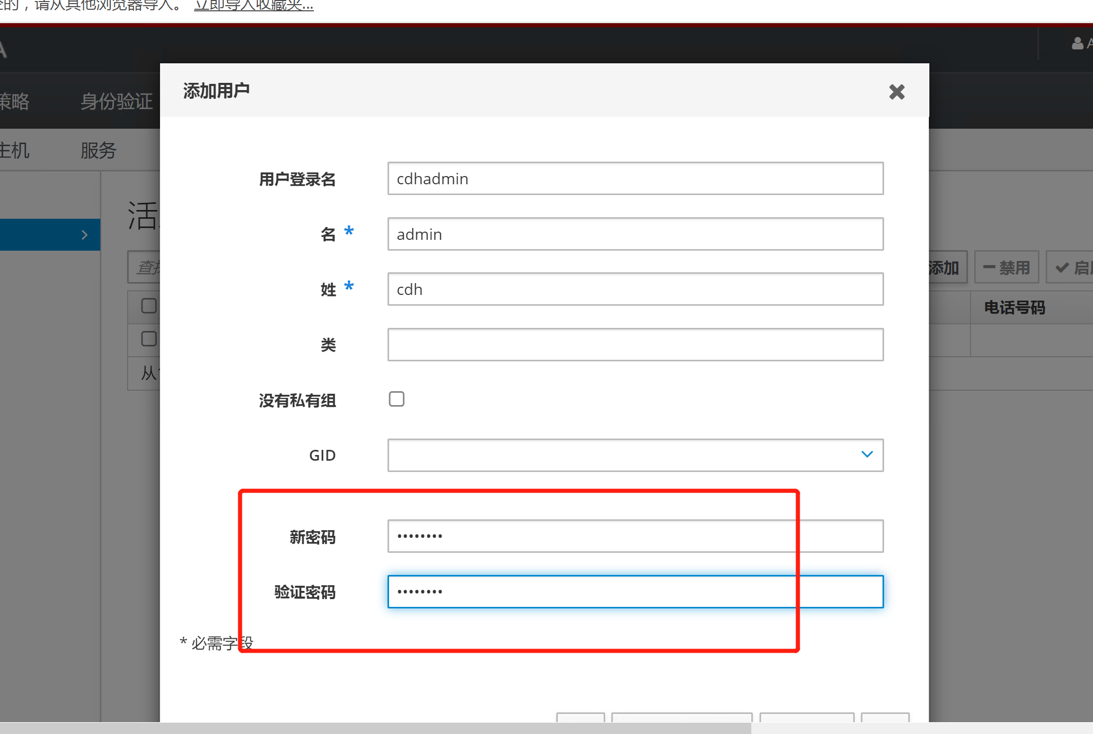Open the 策略 tab in background page
This screenshot has height=734, width=1093.
click(14, 101)
